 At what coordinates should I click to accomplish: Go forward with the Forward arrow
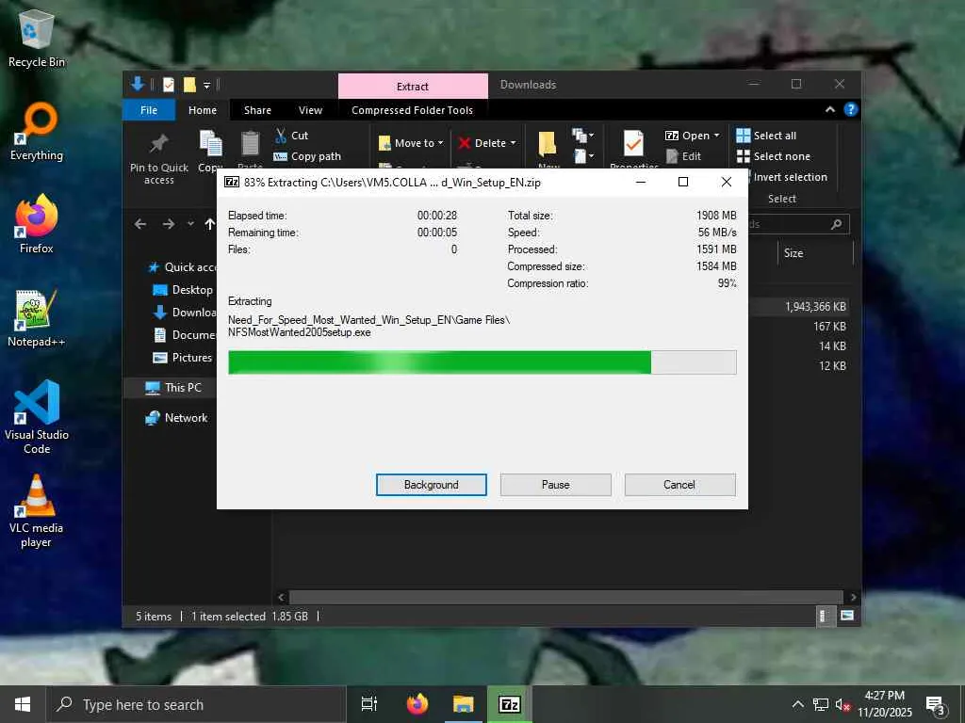pyautogui.click(x=168, y=224)
